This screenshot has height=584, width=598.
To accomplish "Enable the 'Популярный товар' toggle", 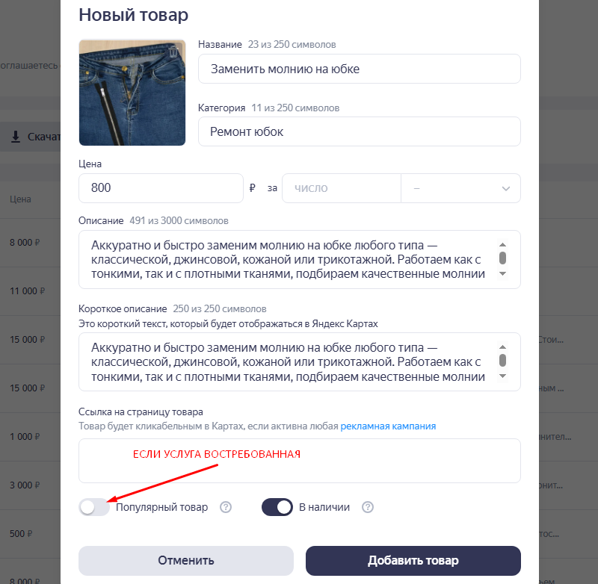I will pyautogui.click(x=93, y=507).
